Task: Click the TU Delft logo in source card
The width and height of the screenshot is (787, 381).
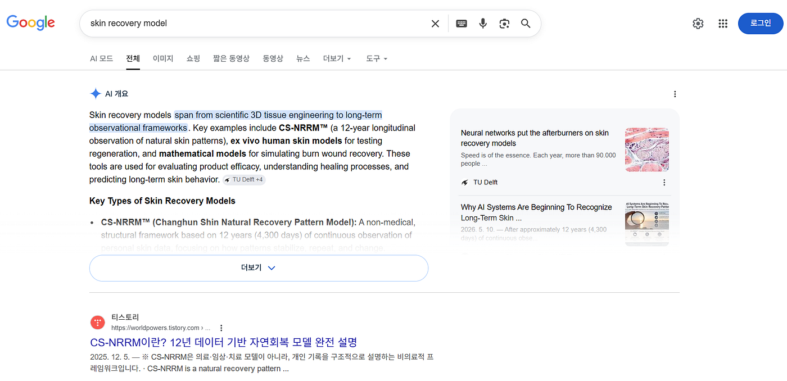Action: click(465, 183)
